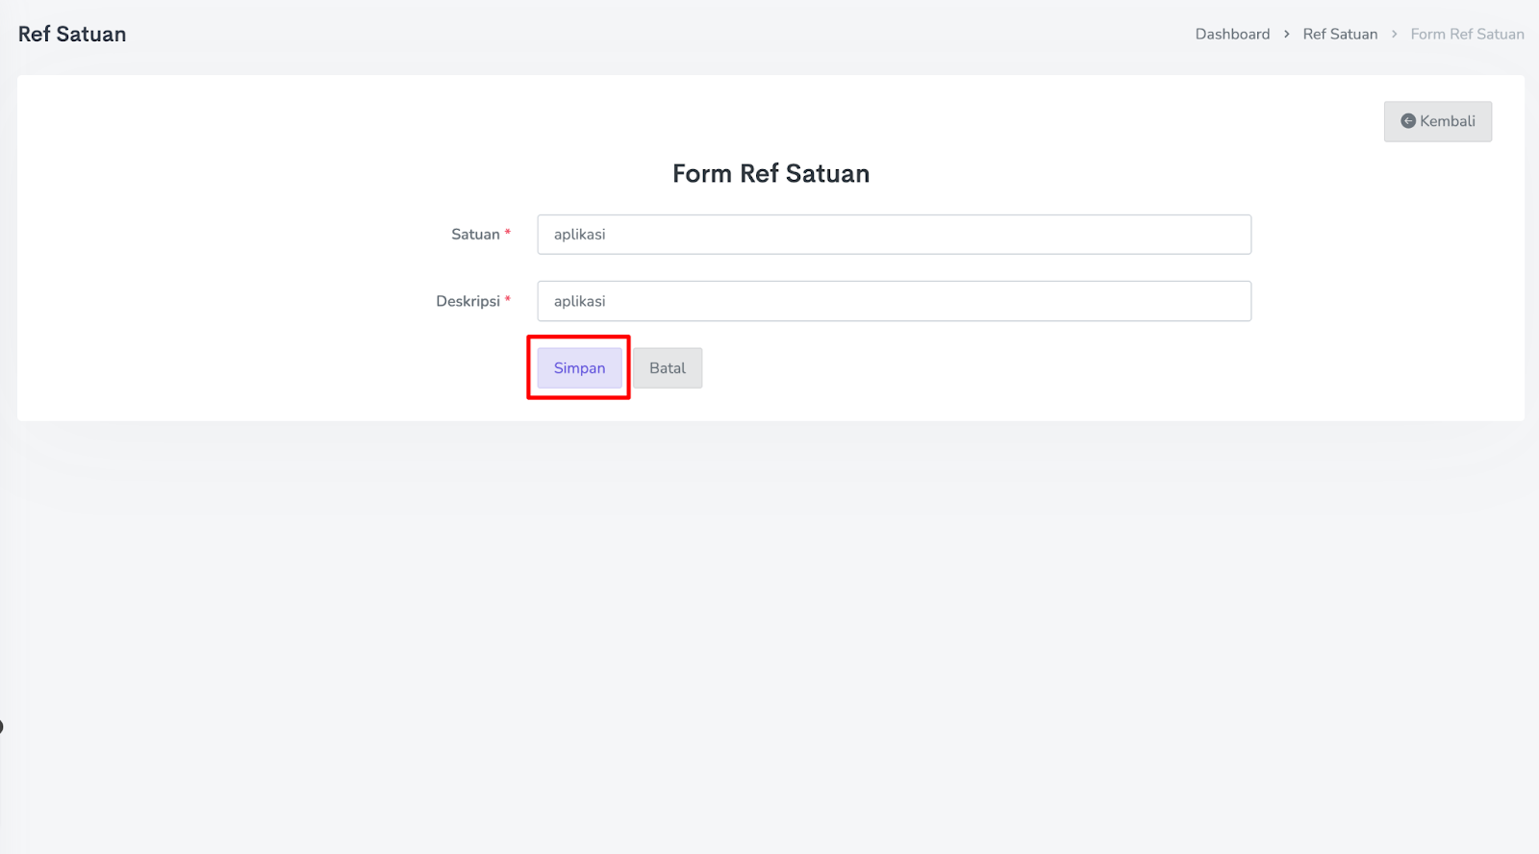This screenshot has width=1539, height=854.
Task: Click the red asterisk beside Satuan
Action: click(508, 233)
